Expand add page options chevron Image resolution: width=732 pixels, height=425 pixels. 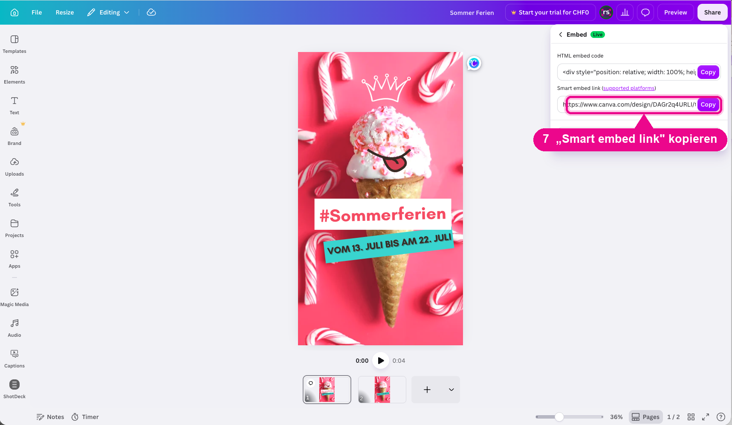pos(451,390)
